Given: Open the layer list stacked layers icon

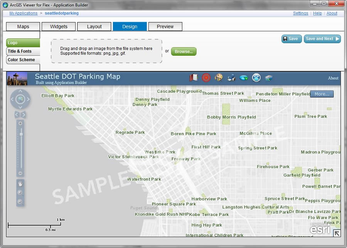Looking at the screenshot, I should pyautogui.click(x=269, y=78).
